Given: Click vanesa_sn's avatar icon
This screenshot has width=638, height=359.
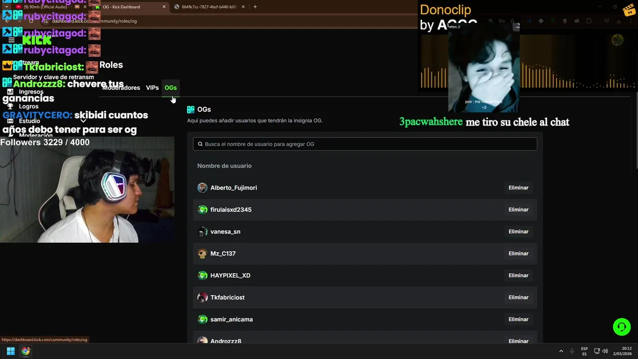Looking at the screenshot, I should click(202, 231).
